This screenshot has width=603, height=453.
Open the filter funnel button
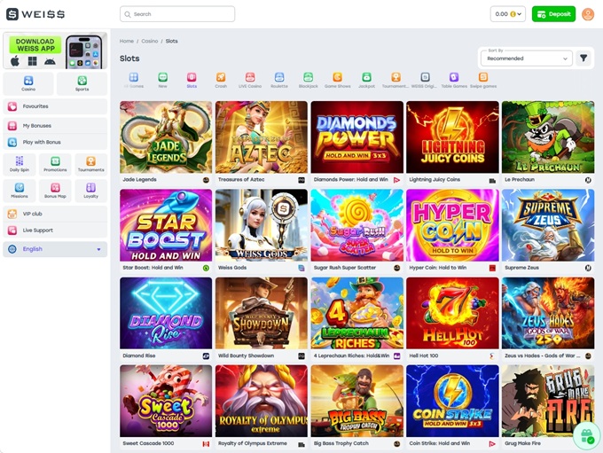click(583, 59)
